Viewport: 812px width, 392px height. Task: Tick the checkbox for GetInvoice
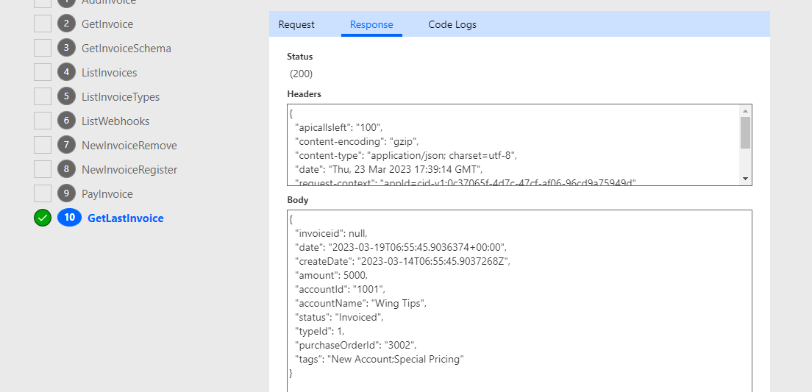[43, 24]
